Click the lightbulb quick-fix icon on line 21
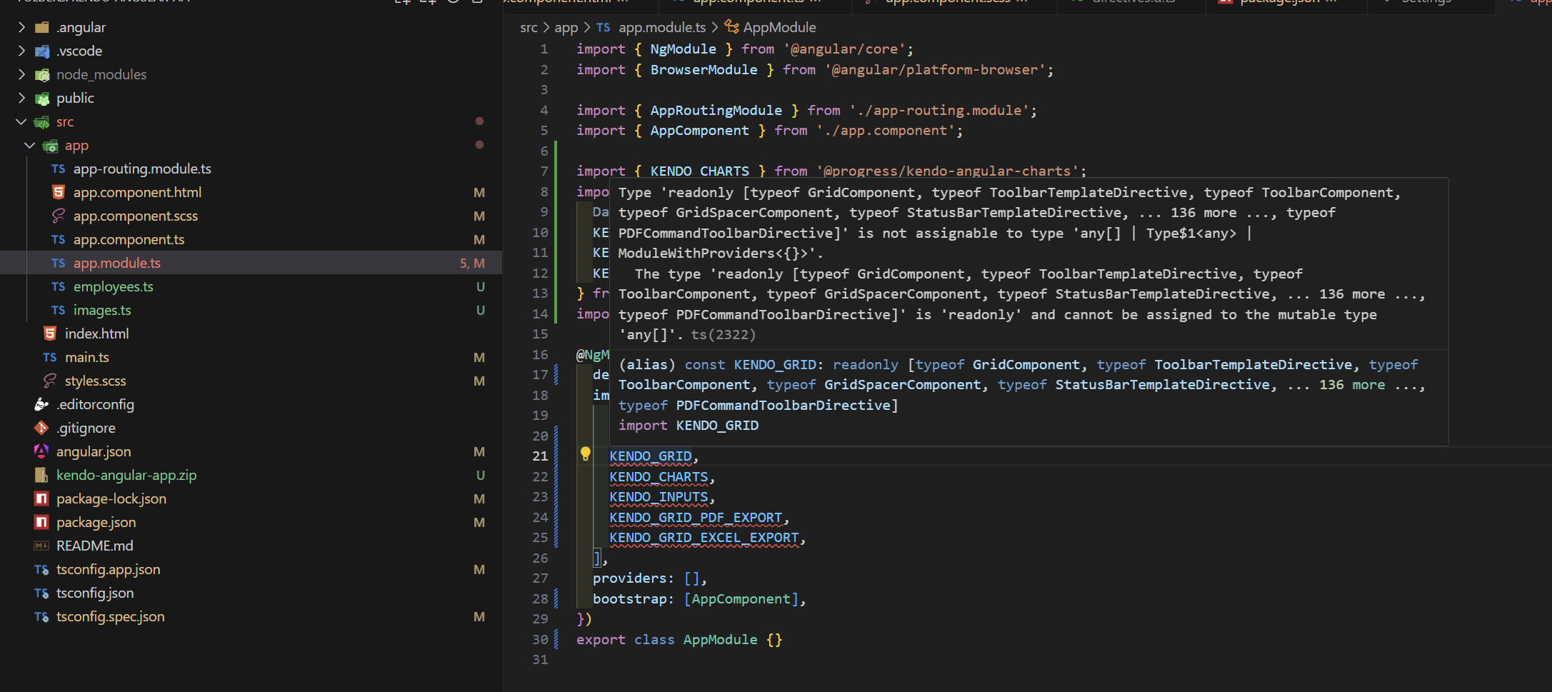1552x692 pixels. pyautogui.click(x=585, y=454)
